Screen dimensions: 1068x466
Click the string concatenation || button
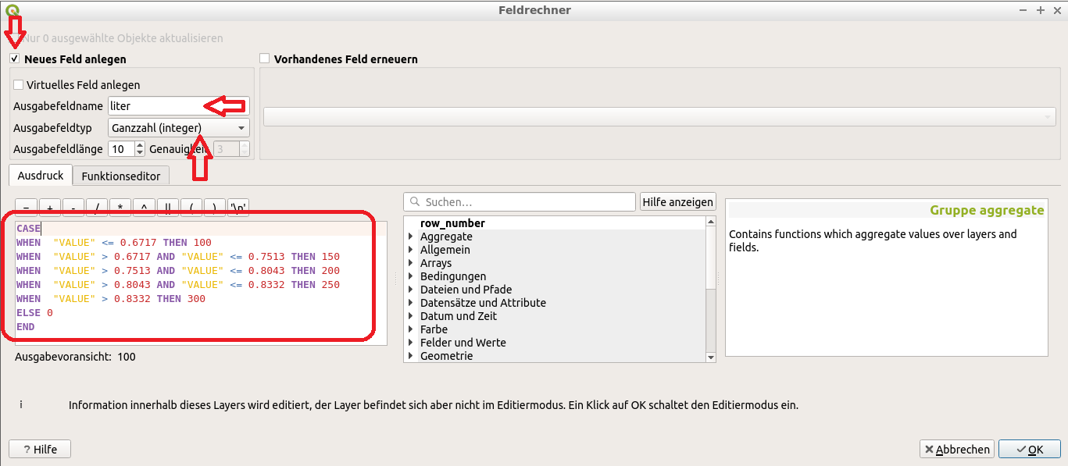[x=167, y=208]
